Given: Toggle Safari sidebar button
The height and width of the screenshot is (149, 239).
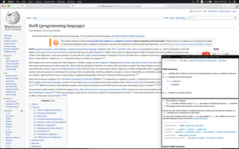Looking at the screenshot, I should (23, 6).
